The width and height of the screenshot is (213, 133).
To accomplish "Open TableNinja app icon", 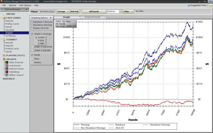I will [7, 72].
